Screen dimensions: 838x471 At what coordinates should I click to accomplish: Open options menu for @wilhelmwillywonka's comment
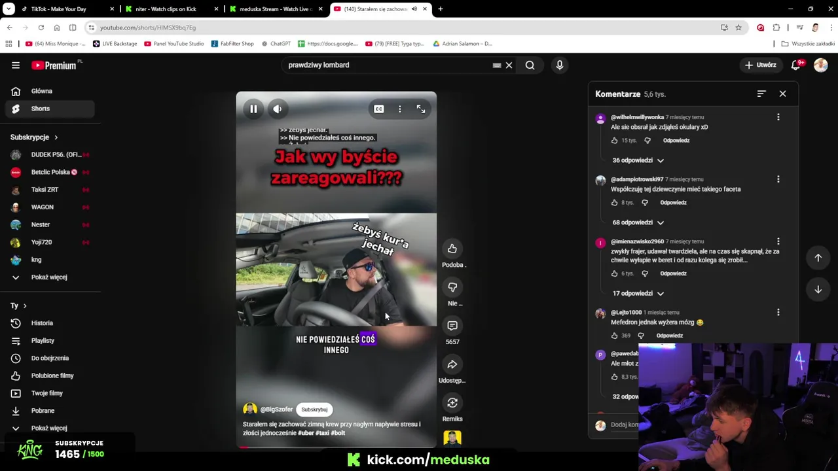coord(778,117)
